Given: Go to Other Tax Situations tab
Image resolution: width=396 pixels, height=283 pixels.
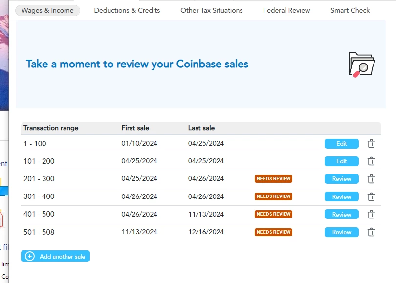Looking at the screenshot, I should tap(211, 10).
